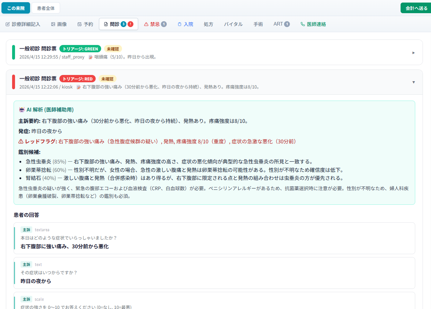
Task: Switch to the 処方 tab
Action: click(208, 24)
